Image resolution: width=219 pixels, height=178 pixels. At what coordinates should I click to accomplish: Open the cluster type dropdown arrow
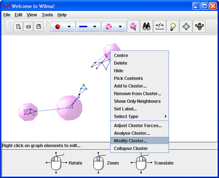tap(120, 27)
